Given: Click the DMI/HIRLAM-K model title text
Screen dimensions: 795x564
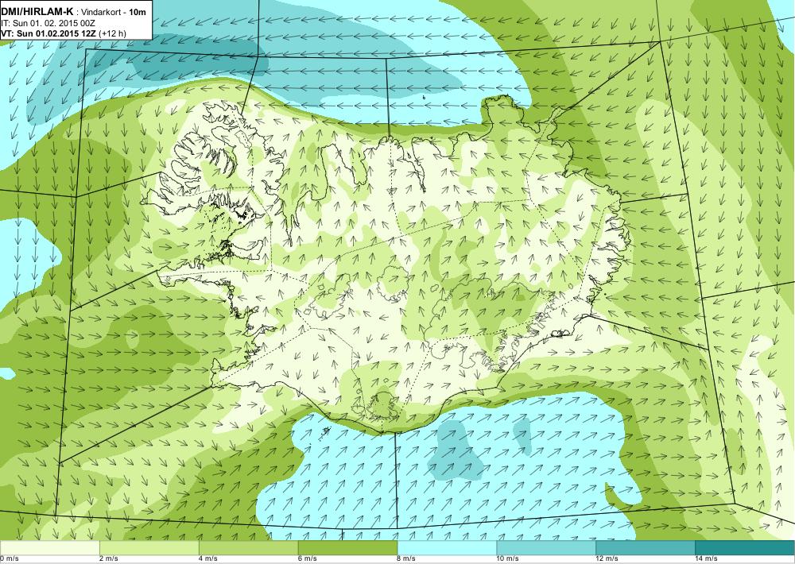Looking at the screenshot, I should 37,12.
